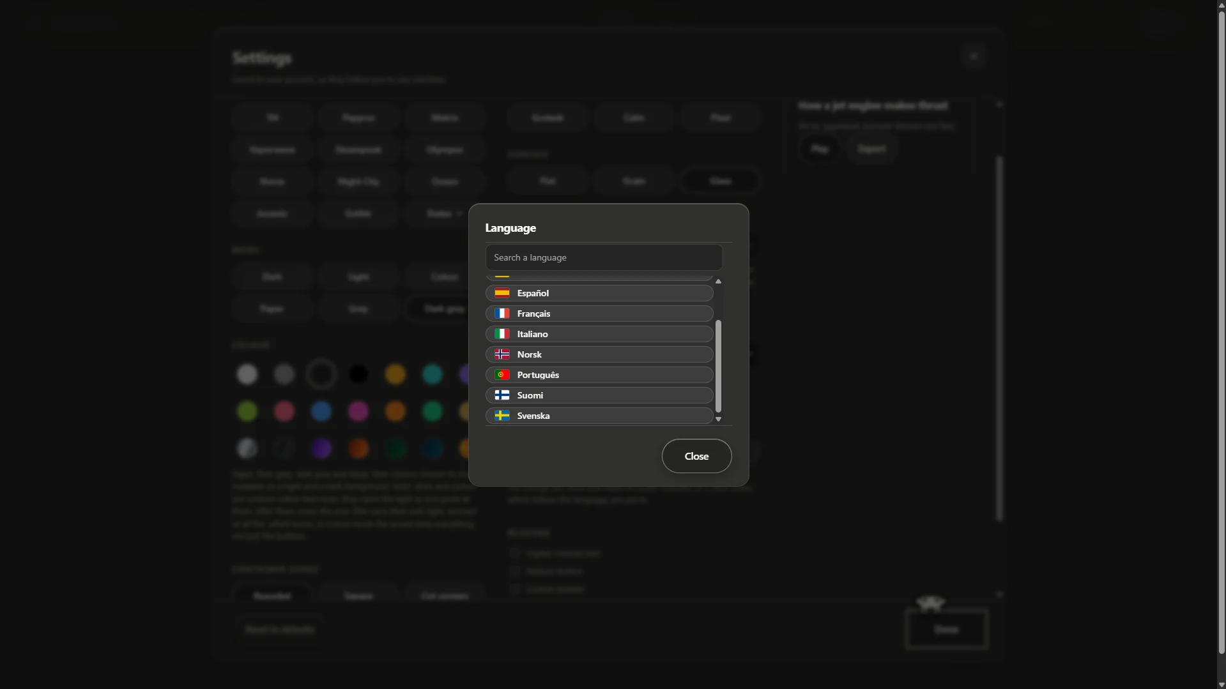Click the page scrollbar down arrow
This screenshot has width=1226, height=689.
tap(1222, 684)
